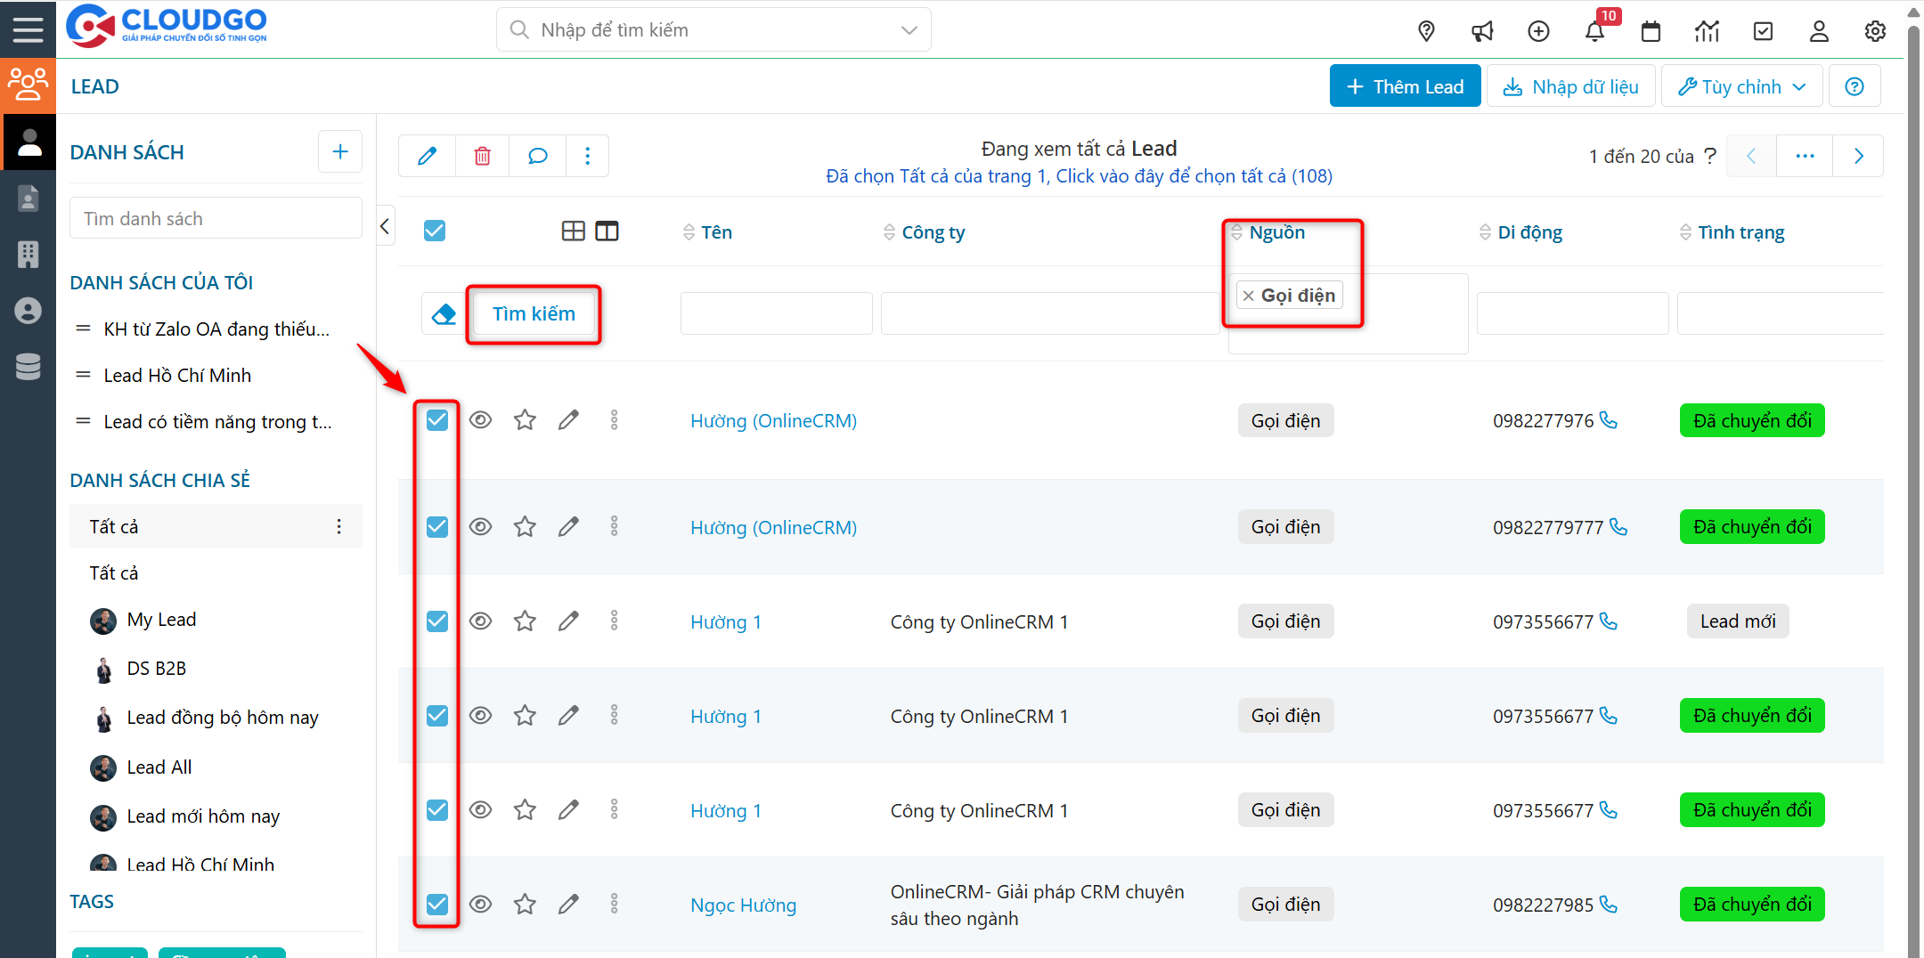The image size is (1924, 958).
Task: Click the notification bell icon
Action: point(1594,32)
